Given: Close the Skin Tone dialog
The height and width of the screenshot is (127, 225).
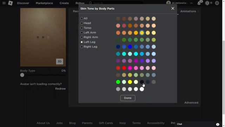Looking at the screenshot, I should click(x=173, y=8).
